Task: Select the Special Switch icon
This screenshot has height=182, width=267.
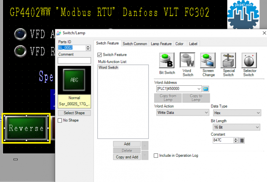Action: tap(228, 60)
